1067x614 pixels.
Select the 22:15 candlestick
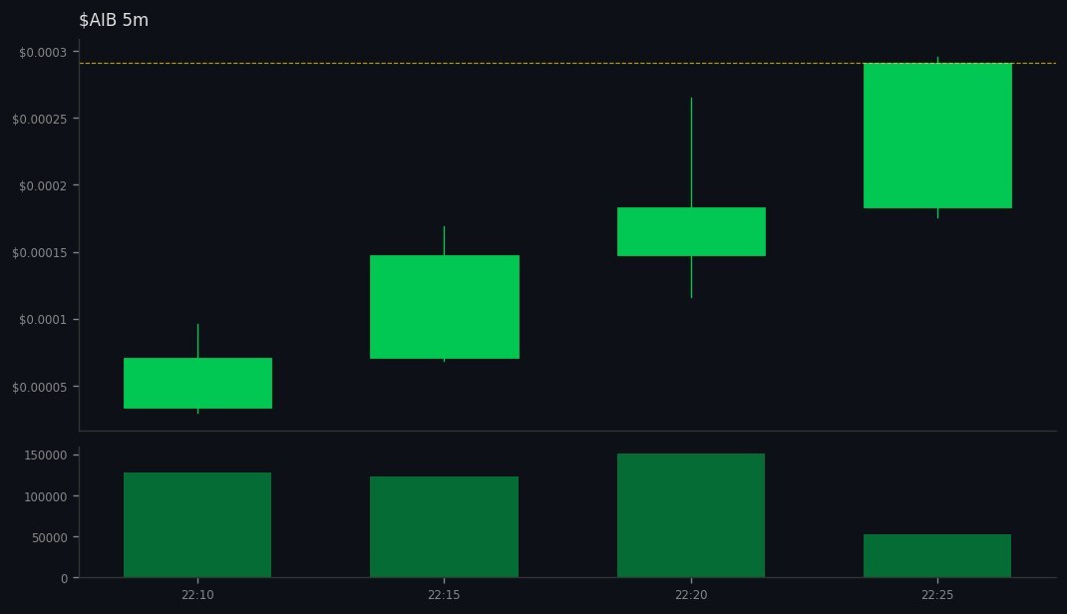click(444, 304)
